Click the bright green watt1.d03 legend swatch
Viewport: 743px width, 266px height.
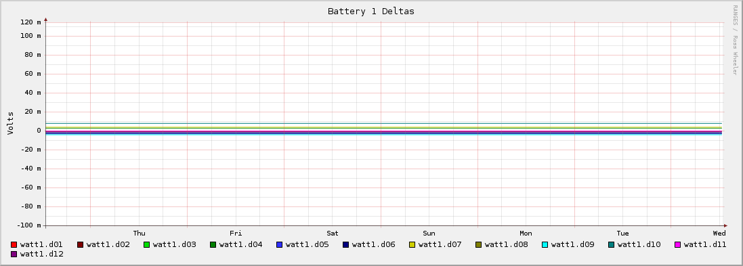tap(146, 245)
